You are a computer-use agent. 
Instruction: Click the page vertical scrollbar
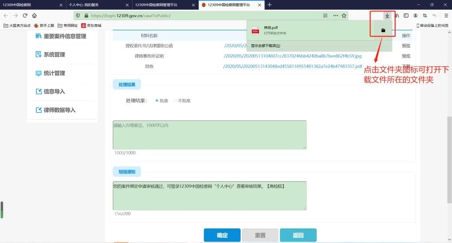[x=450, y=160]
